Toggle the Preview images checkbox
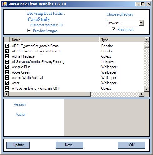Image resolution: width=153 pixels, height=155 pixels. click(x=29, y=31)
